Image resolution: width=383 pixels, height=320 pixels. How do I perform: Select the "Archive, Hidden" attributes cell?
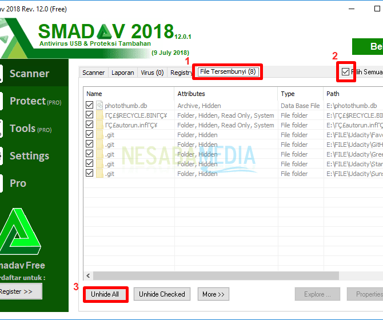click(x=199, y=106)
